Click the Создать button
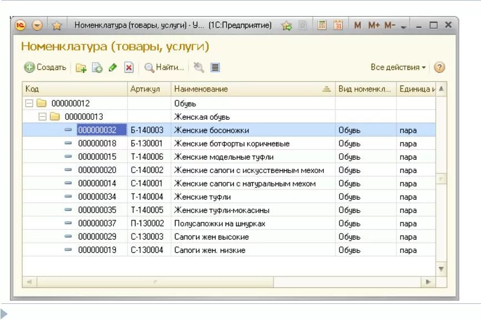This screenshot has height=320, width=481. [45, 67]
